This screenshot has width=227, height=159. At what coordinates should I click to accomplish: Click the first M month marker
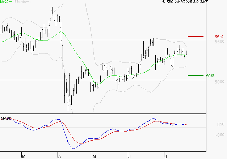pyautogui.click(x=24, y=156)
